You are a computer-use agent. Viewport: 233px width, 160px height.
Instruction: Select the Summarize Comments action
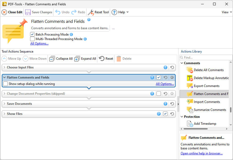coord(206,110)
